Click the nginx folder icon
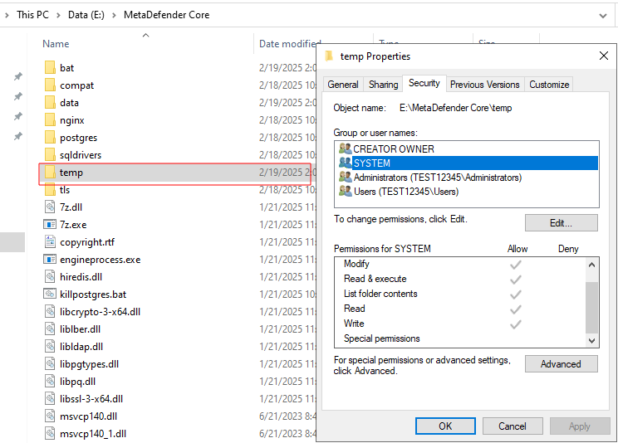The width and height of the screenshot is (618, 443). point(50,119)
